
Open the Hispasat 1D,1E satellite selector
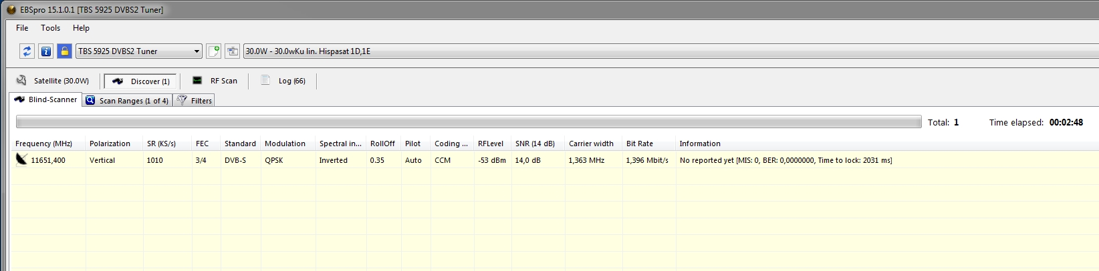(x=668, y=51)
